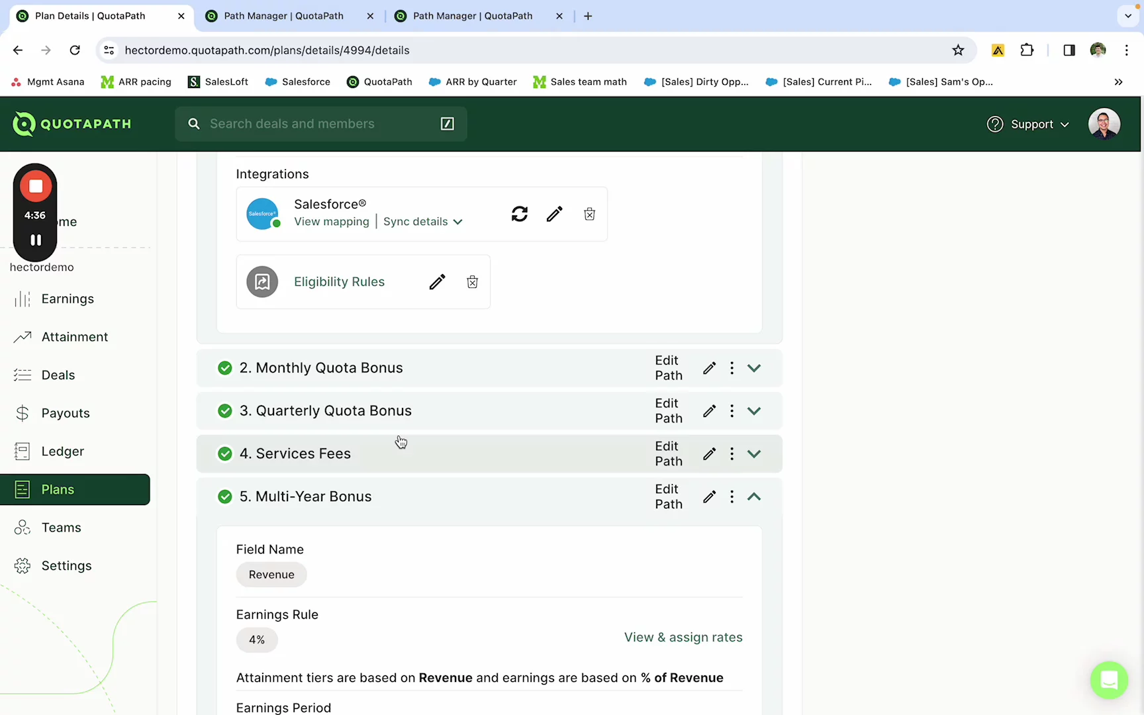The image size is (1144, 715).
Task: Open three-dot menu for Services Fees
Action: (732, 453)
